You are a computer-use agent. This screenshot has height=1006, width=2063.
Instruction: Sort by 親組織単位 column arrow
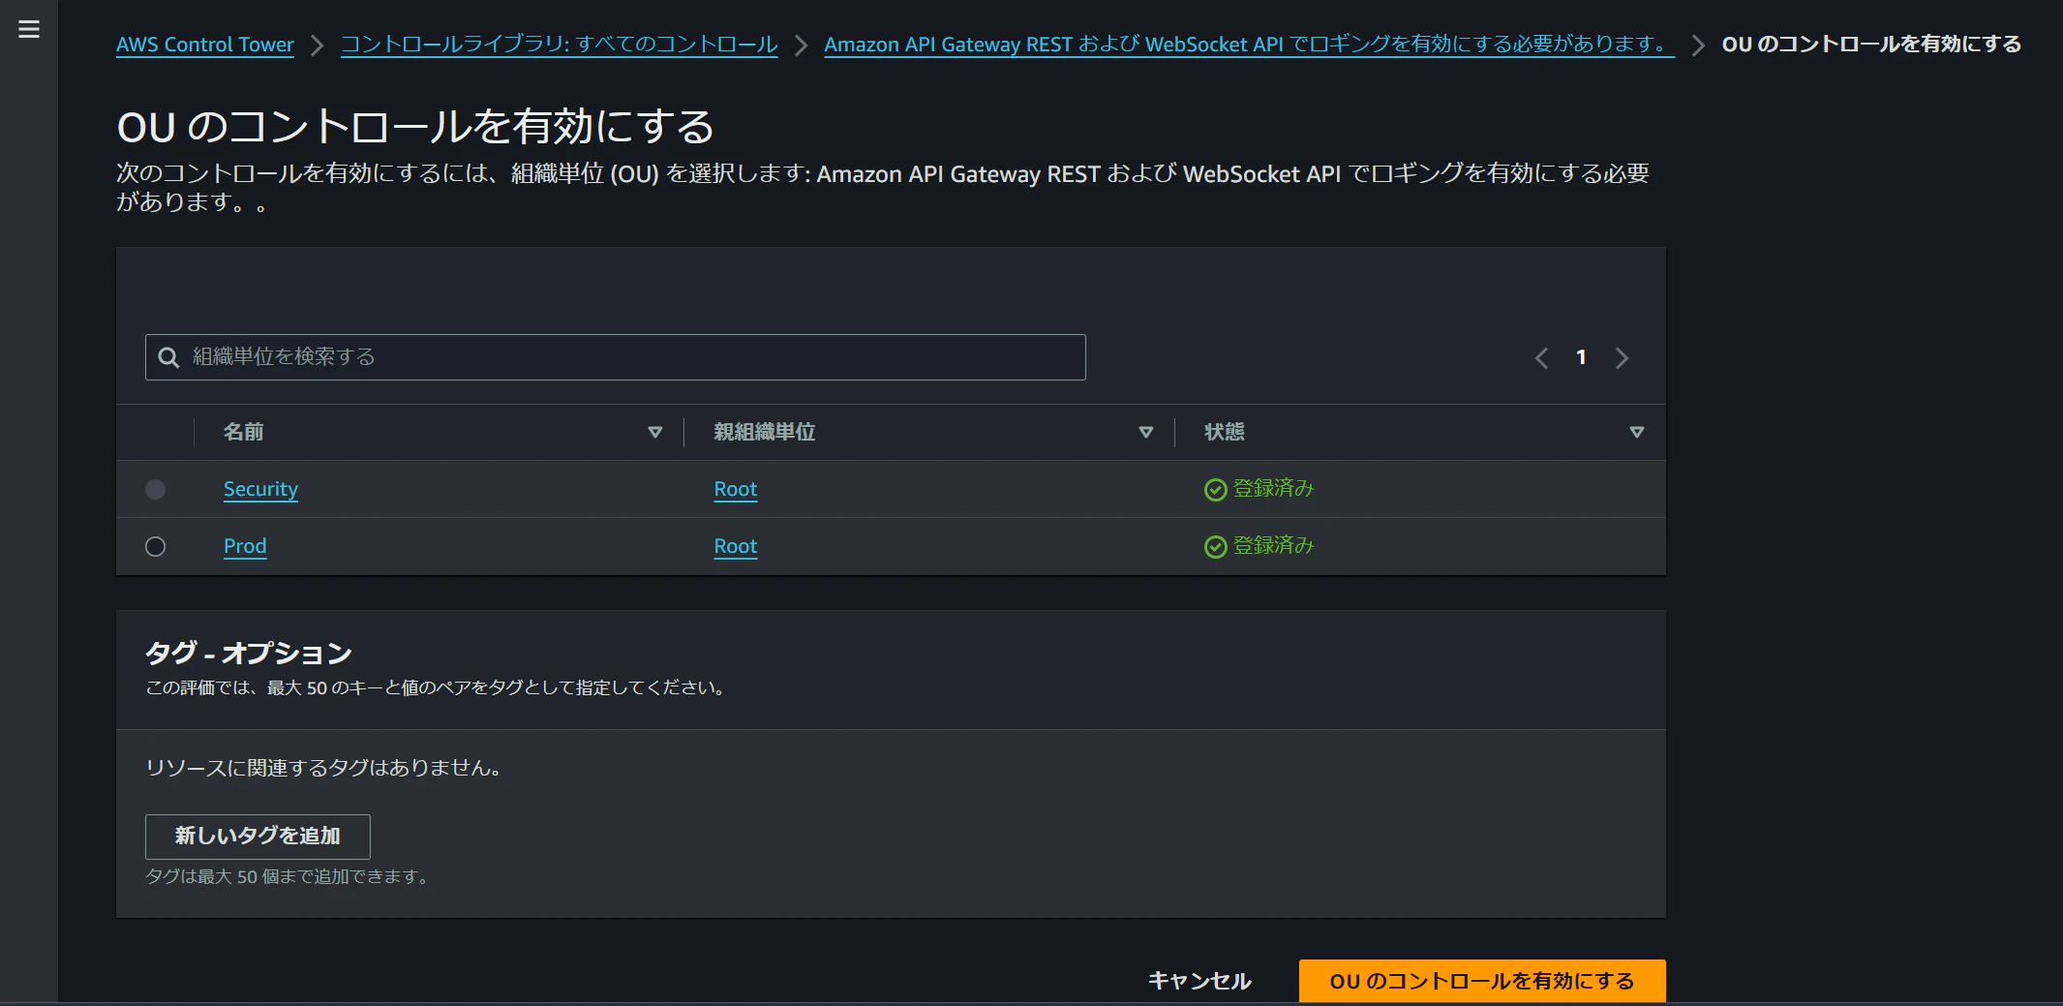(x=1146, y=432)
